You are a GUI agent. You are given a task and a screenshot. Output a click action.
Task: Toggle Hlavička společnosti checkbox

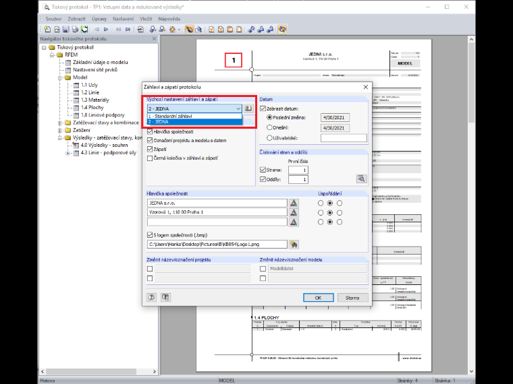click(150, 131)
